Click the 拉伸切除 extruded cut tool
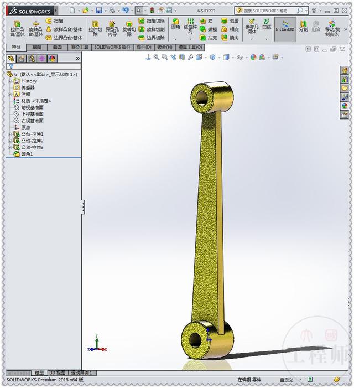The height and width of the screenshot is (388, 354). 95,29
